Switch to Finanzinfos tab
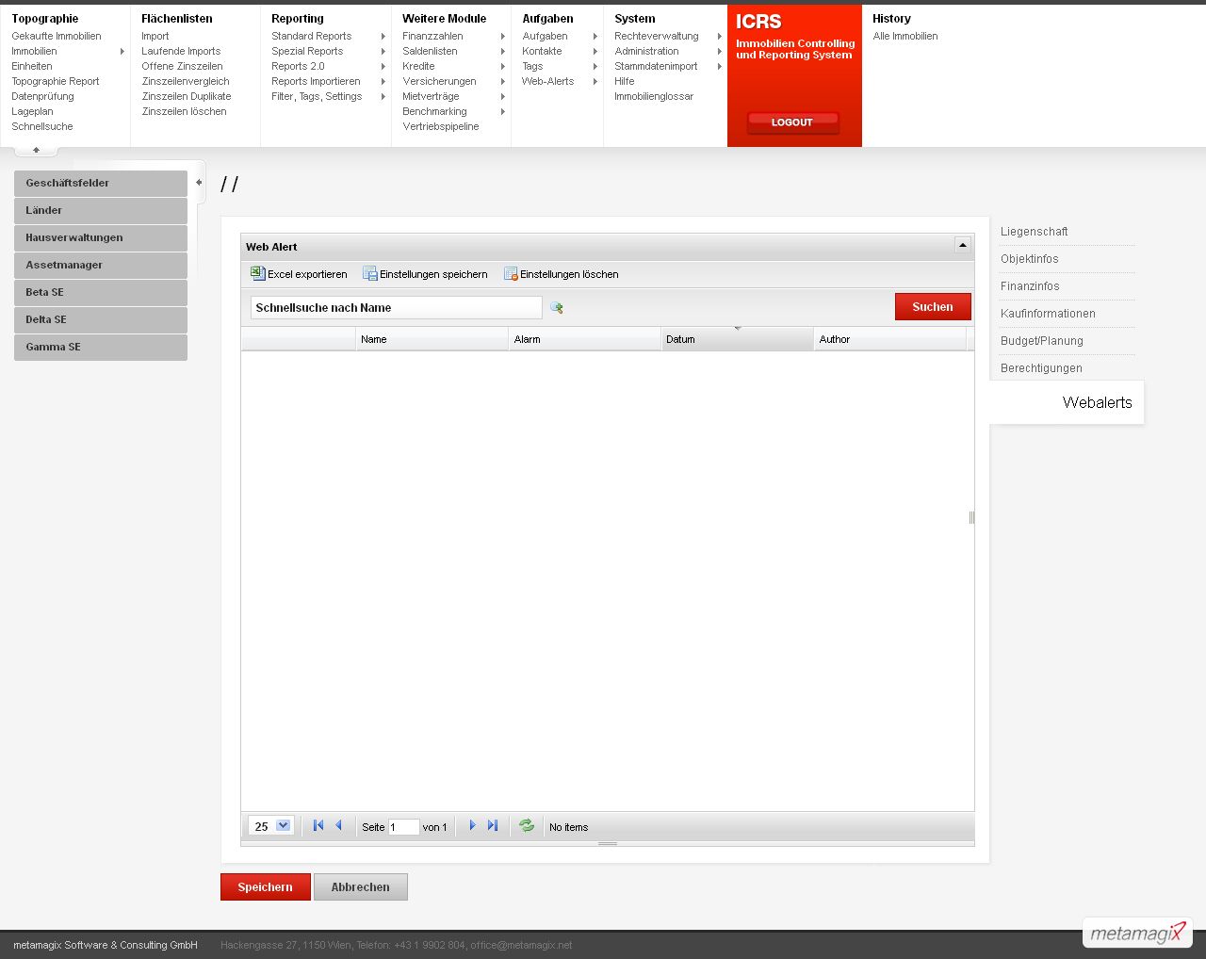 [1030, 285]
